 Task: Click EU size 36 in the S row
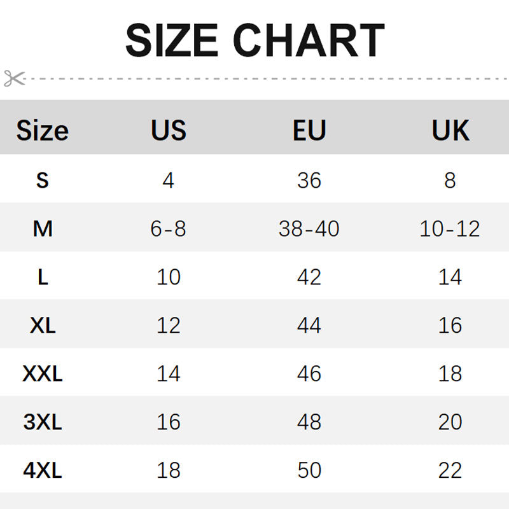(x=309, y=180)
